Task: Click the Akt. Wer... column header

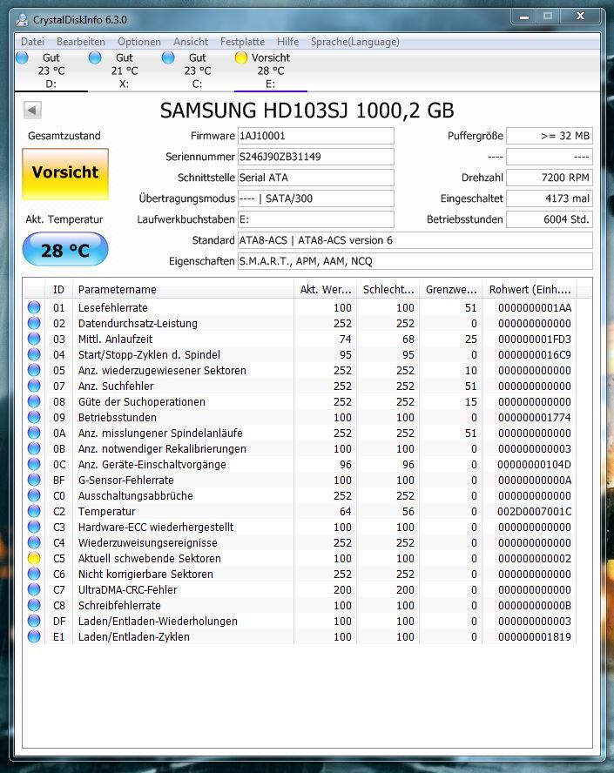Action: (x=326, y=289)
